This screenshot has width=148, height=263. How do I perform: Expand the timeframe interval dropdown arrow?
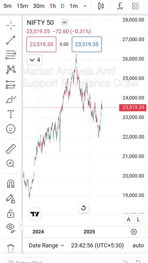tap(85, 6)
